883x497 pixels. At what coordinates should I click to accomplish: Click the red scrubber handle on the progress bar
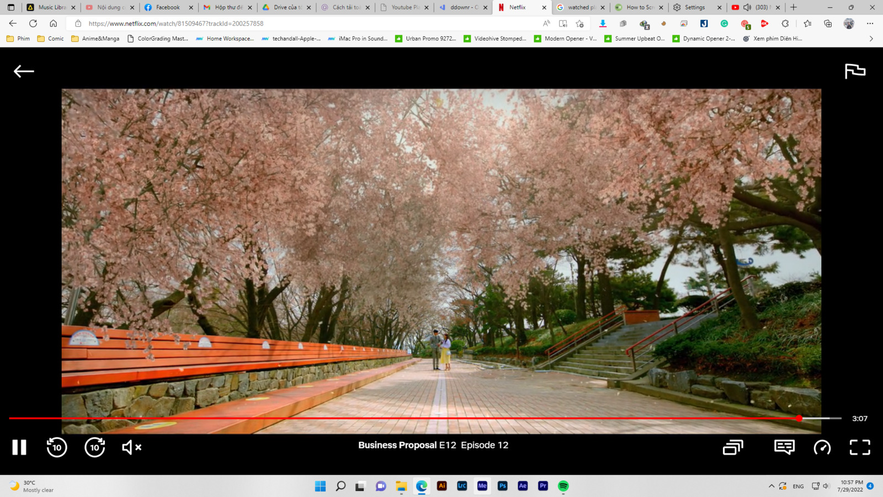[x=799, y=419]
